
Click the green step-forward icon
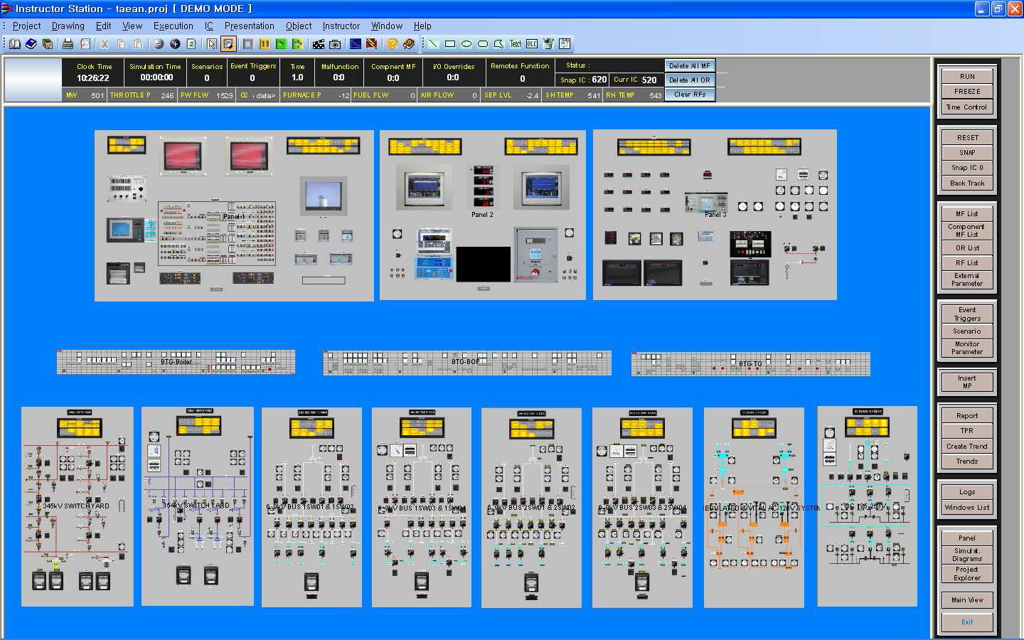[x=297, y=44]
